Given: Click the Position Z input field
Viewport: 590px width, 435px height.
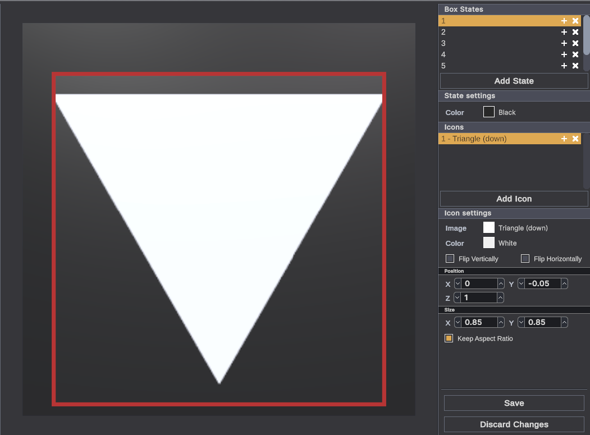Looking at the screenshot, I should click(x=479, y=298).
